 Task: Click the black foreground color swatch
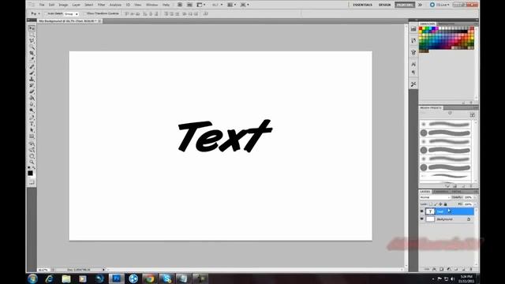[x=30, y=173]
